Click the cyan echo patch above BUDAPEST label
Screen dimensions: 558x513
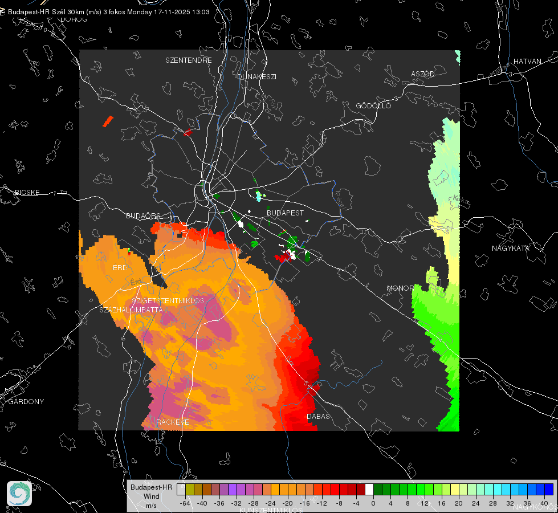coord(259,196)
